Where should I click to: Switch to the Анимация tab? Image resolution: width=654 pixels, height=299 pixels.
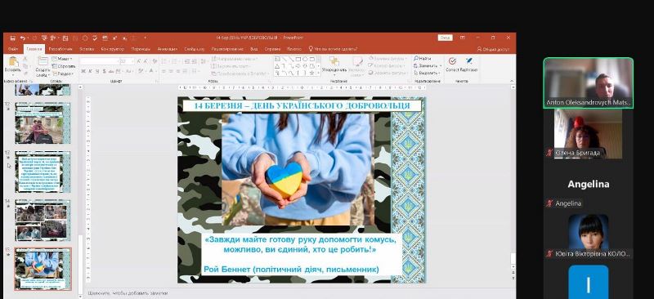click(x=168, y=49)
